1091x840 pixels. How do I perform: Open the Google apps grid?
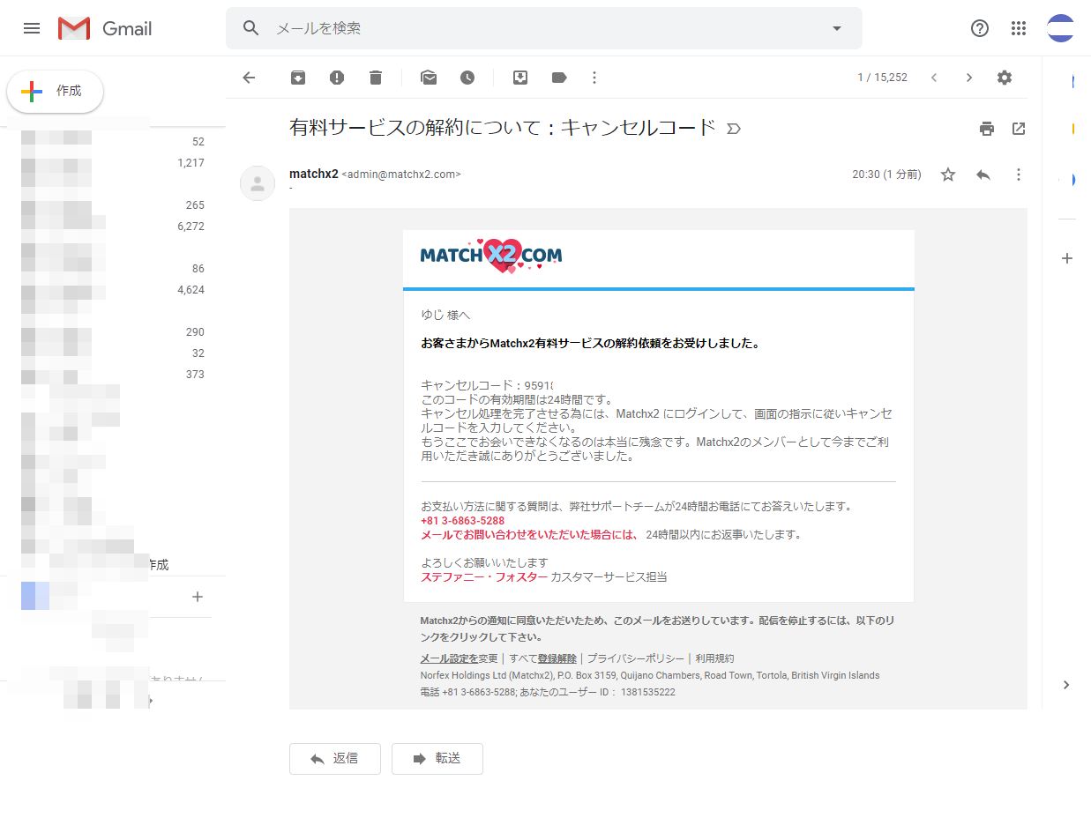point(1019,28)
